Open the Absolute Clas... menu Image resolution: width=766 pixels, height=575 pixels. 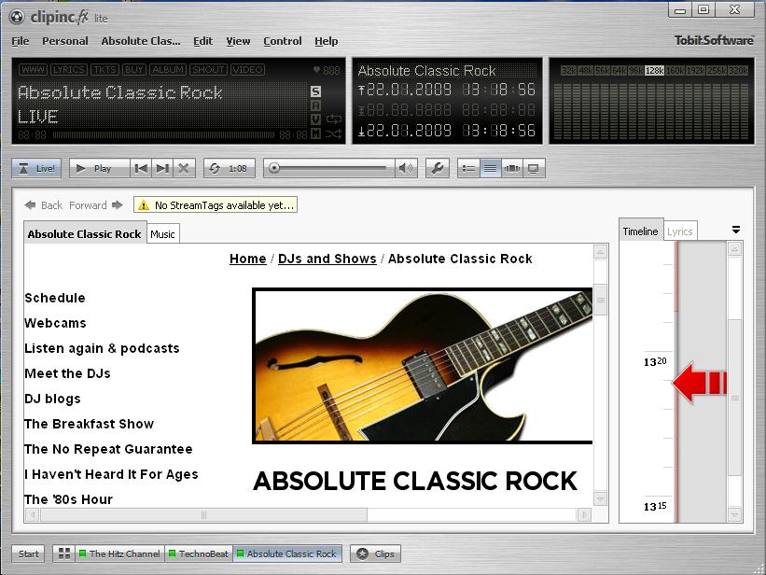click(x=141, y=41)
